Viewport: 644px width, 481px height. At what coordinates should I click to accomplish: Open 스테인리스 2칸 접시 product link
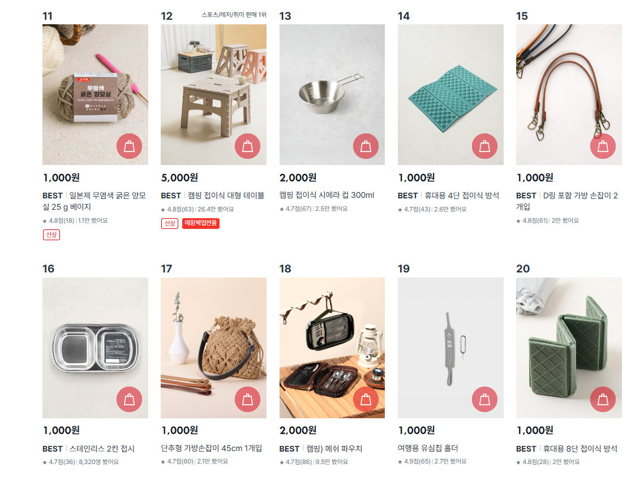coord(102,449)
